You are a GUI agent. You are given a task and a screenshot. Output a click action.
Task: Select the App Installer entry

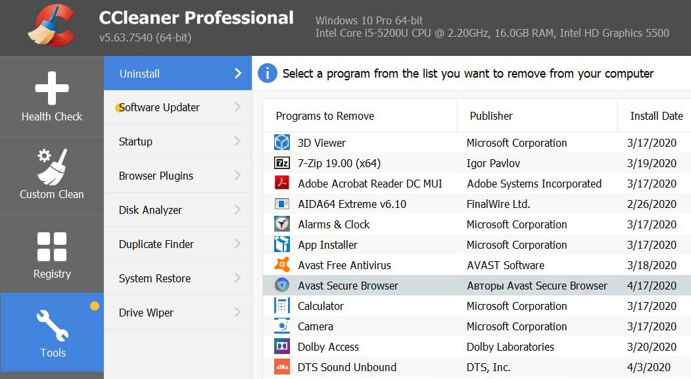tap(328, 245)
